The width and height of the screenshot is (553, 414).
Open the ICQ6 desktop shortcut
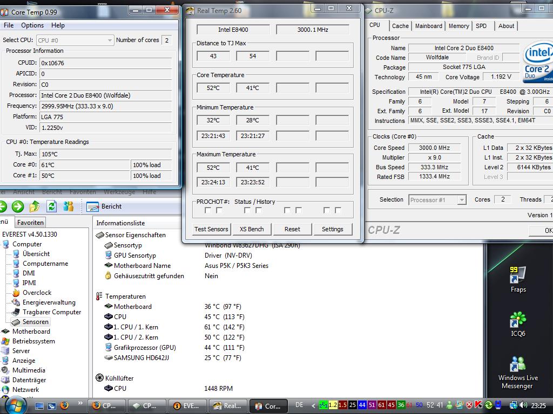click(518, 324)
